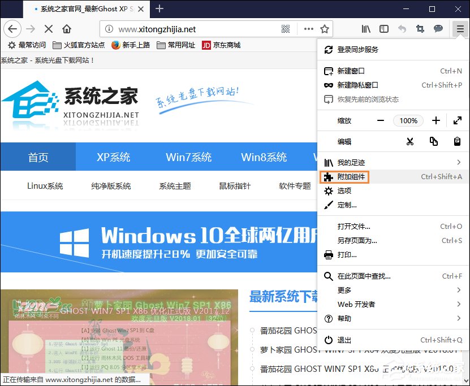Open the Pocket chat bubble toolbar icon
Screen dimensions: 470x386
click(438, 29)
